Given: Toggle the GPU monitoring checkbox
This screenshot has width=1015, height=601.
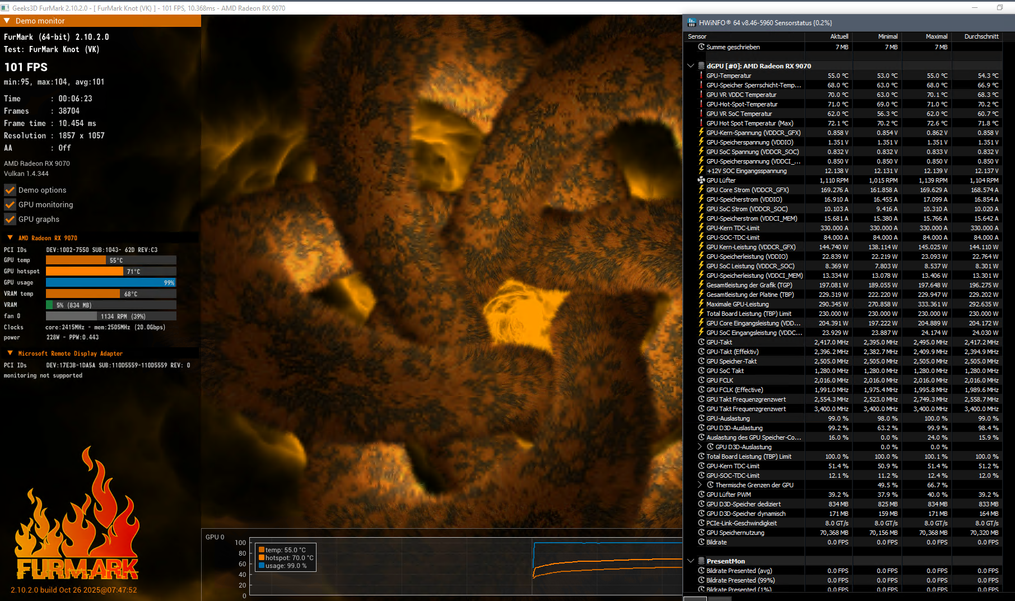Looking at the screenshot, I should (10, 204).
